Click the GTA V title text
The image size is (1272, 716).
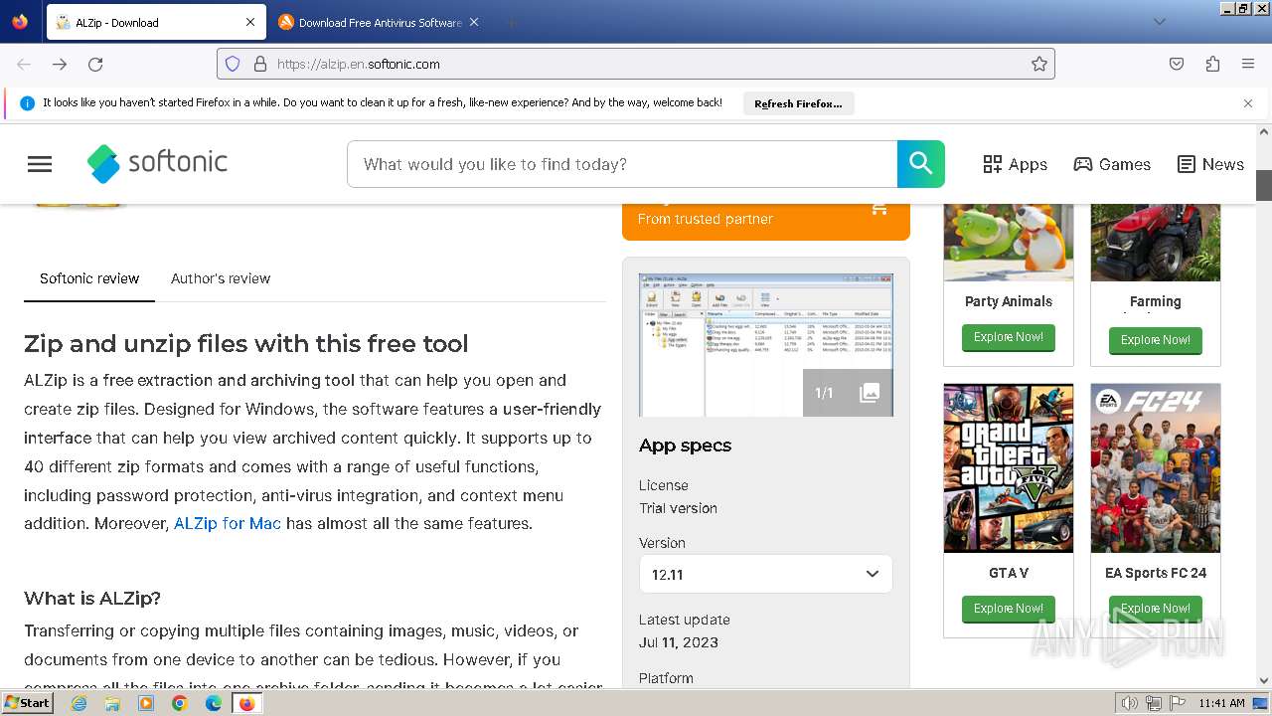pos(1008,573)
